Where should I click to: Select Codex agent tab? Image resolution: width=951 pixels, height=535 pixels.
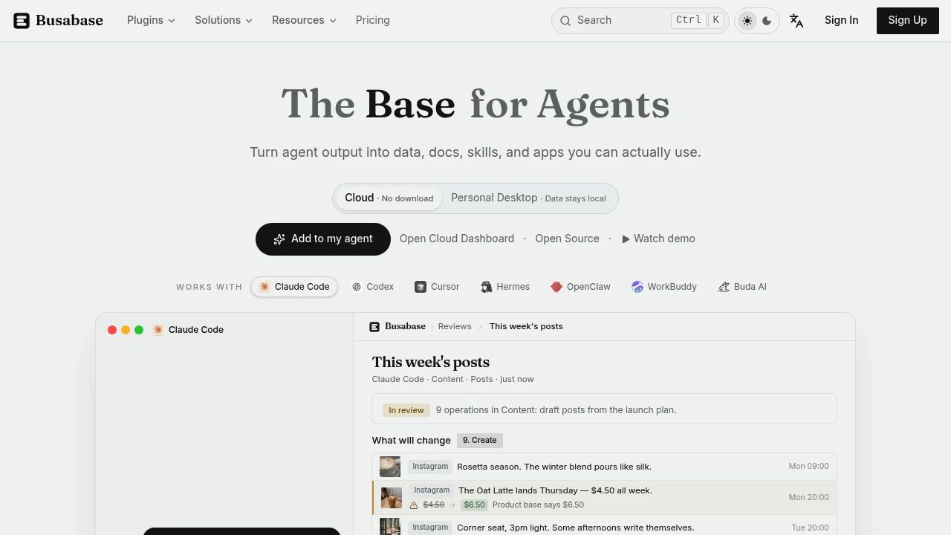pyautogui.click(x=372, y=287)
